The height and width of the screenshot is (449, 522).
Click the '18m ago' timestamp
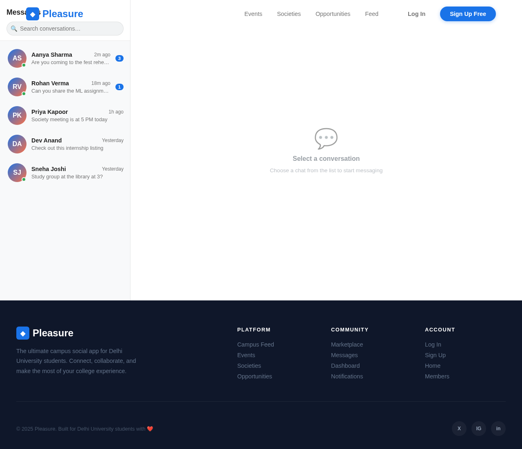tap(101, 83)
